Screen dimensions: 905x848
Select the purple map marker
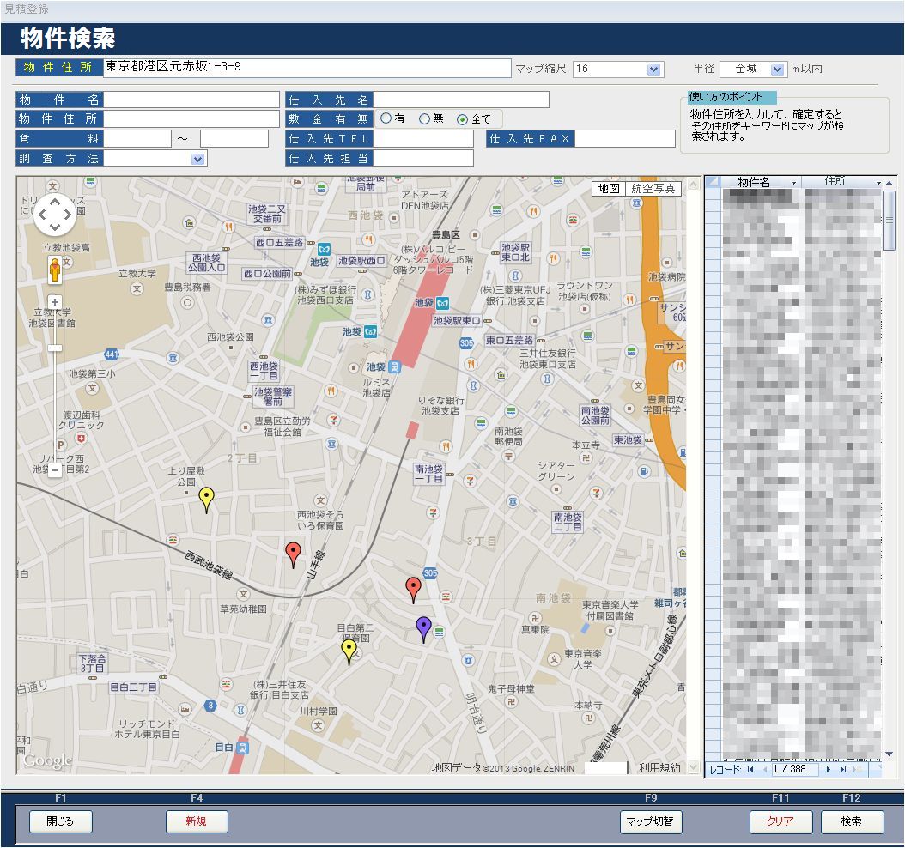[423, 628]
